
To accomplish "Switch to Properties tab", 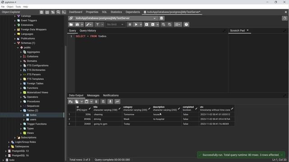I will pyautogui.click(x=92, y=12).
